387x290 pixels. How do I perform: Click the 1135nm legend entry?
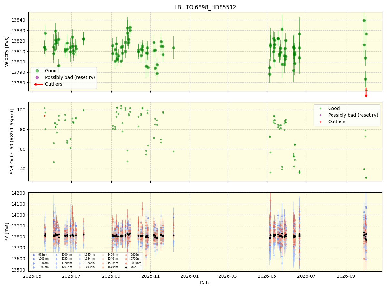(x=67, y=259)
